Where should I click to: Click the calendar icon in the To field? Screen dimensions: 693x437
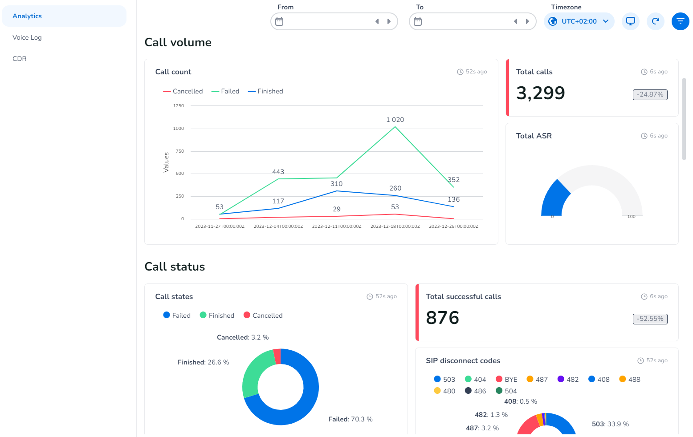(x=418, y=21)
